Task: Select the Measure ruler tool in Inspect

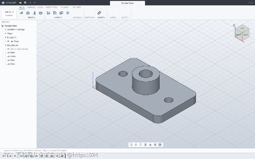Action: (x=99, y=13)
